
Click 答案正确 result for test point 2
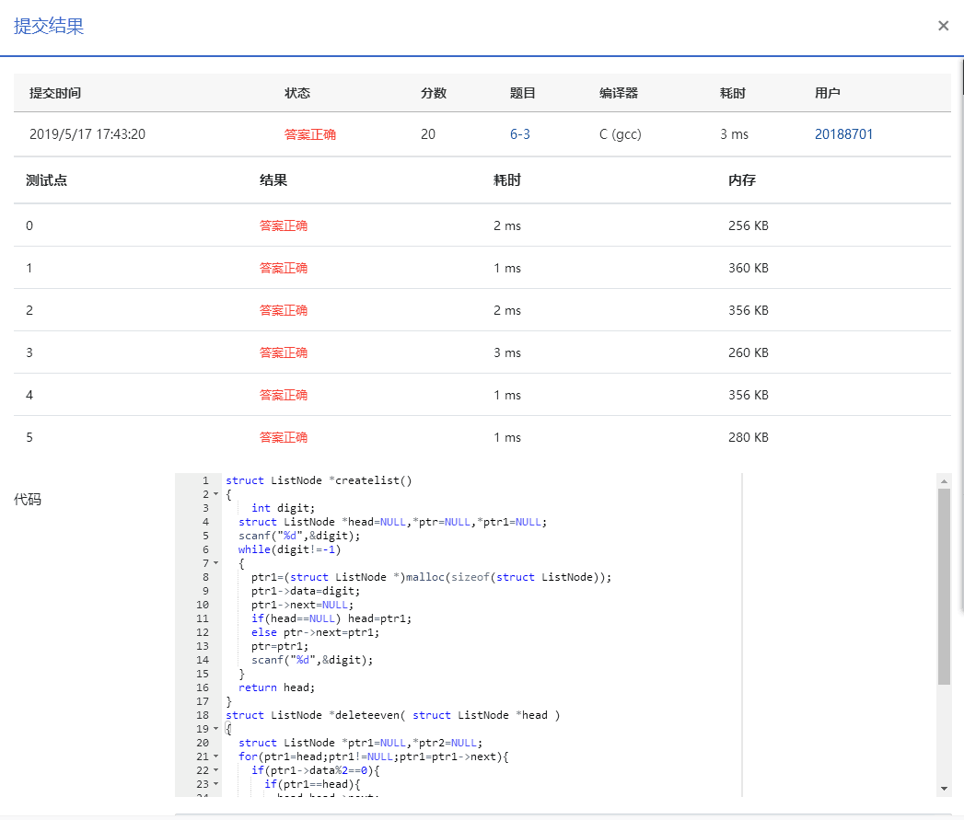(x=284, y=310)
